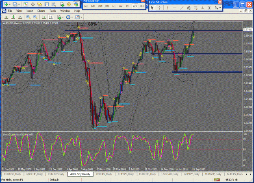The width and height of the screenshot is (254, 183).
Task: Select the Text Label 'T' tool
Action: point(209,8)
